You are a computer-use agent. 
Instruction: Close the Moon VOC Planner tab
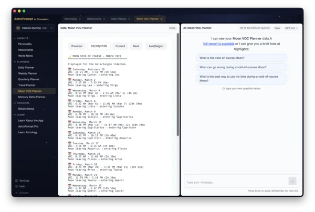coord(161,19)
